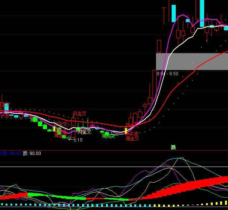
Task: Select the 8.04 - 8.50 gap price label
Action: (x=168, y=74)
